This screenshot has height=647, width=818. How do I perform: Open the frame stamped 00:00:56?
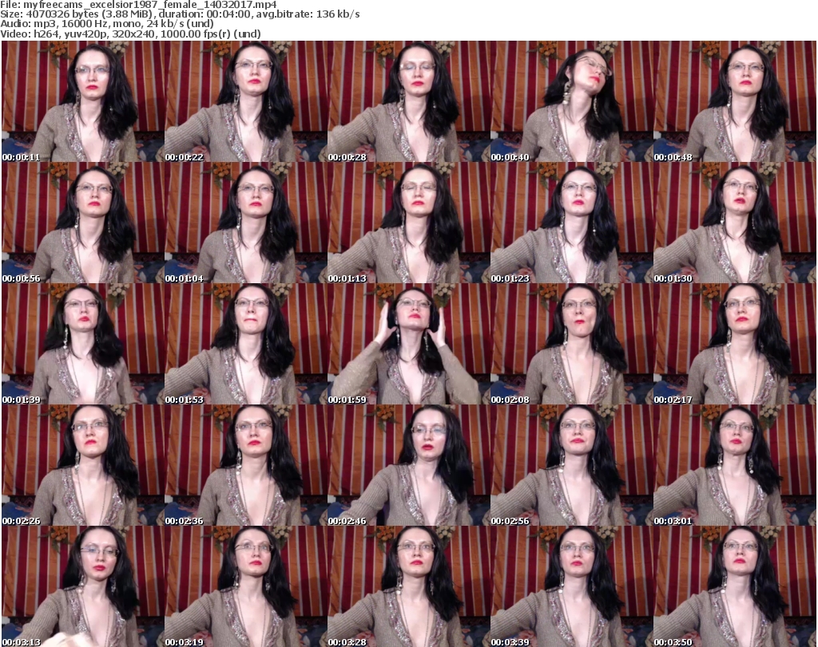82,223
